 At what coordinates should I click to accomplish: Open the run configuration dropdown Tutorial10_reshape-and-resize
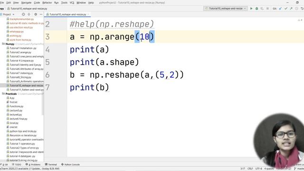[x=225, y=9]
